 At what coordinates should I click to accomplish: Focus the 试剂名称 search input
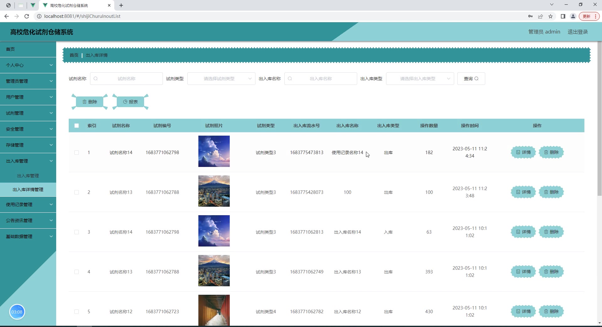(126, 79)
